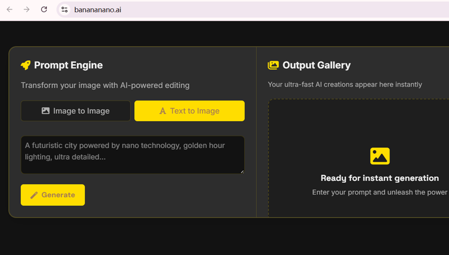
Task: Reload the current page
Action: tap(44, 10)
